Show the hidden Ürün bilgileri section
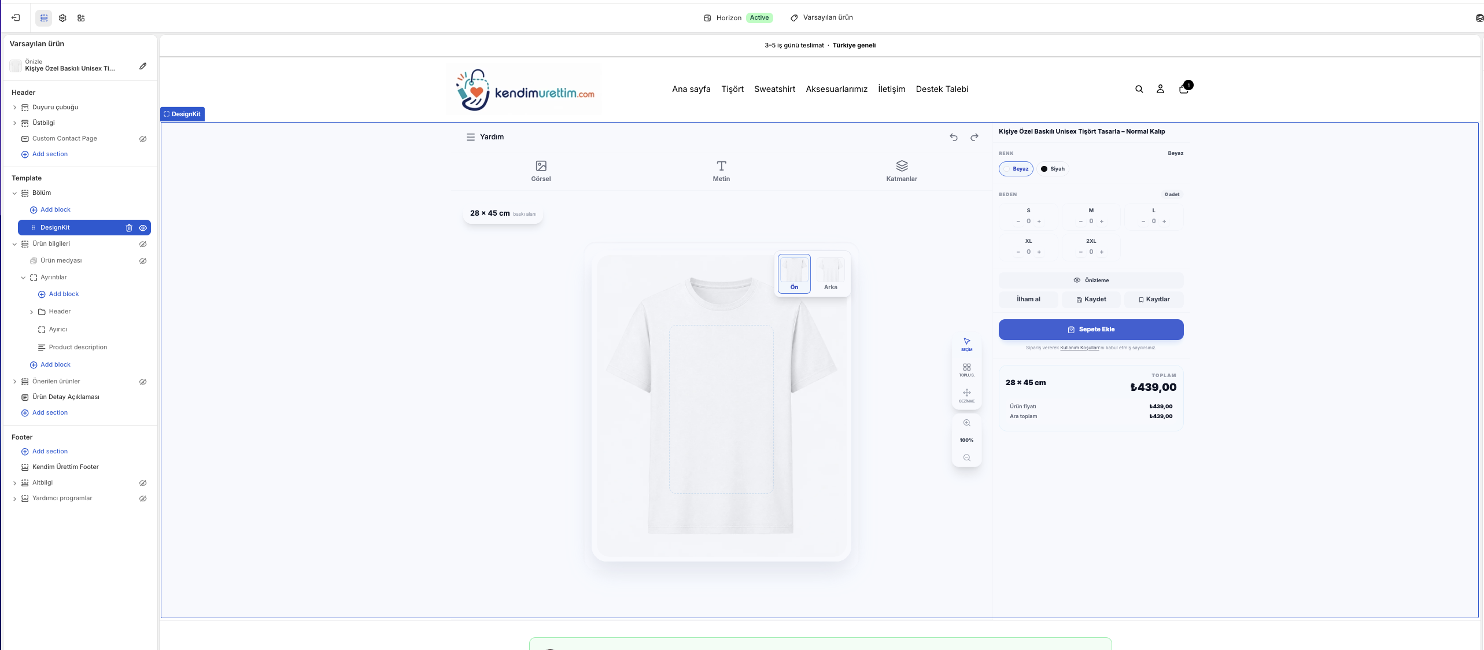1484x650 pixels. pos(143,244)
